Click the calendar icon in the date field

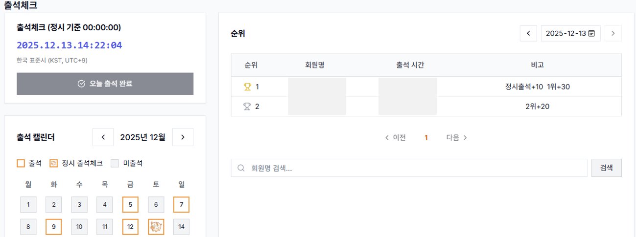click(591, 34)
